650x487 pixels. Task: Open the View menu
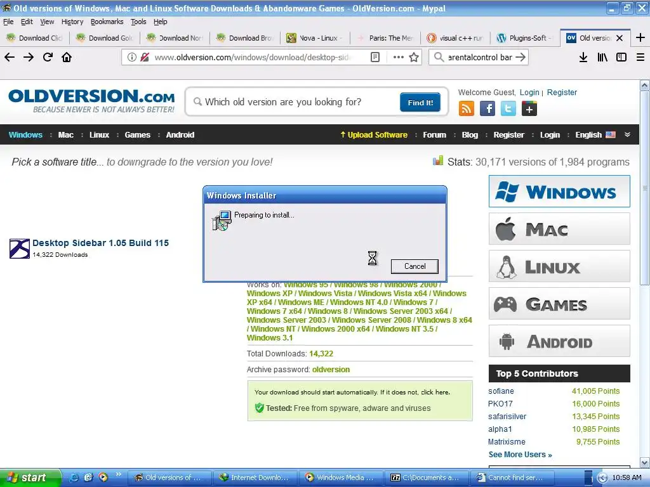47,22
